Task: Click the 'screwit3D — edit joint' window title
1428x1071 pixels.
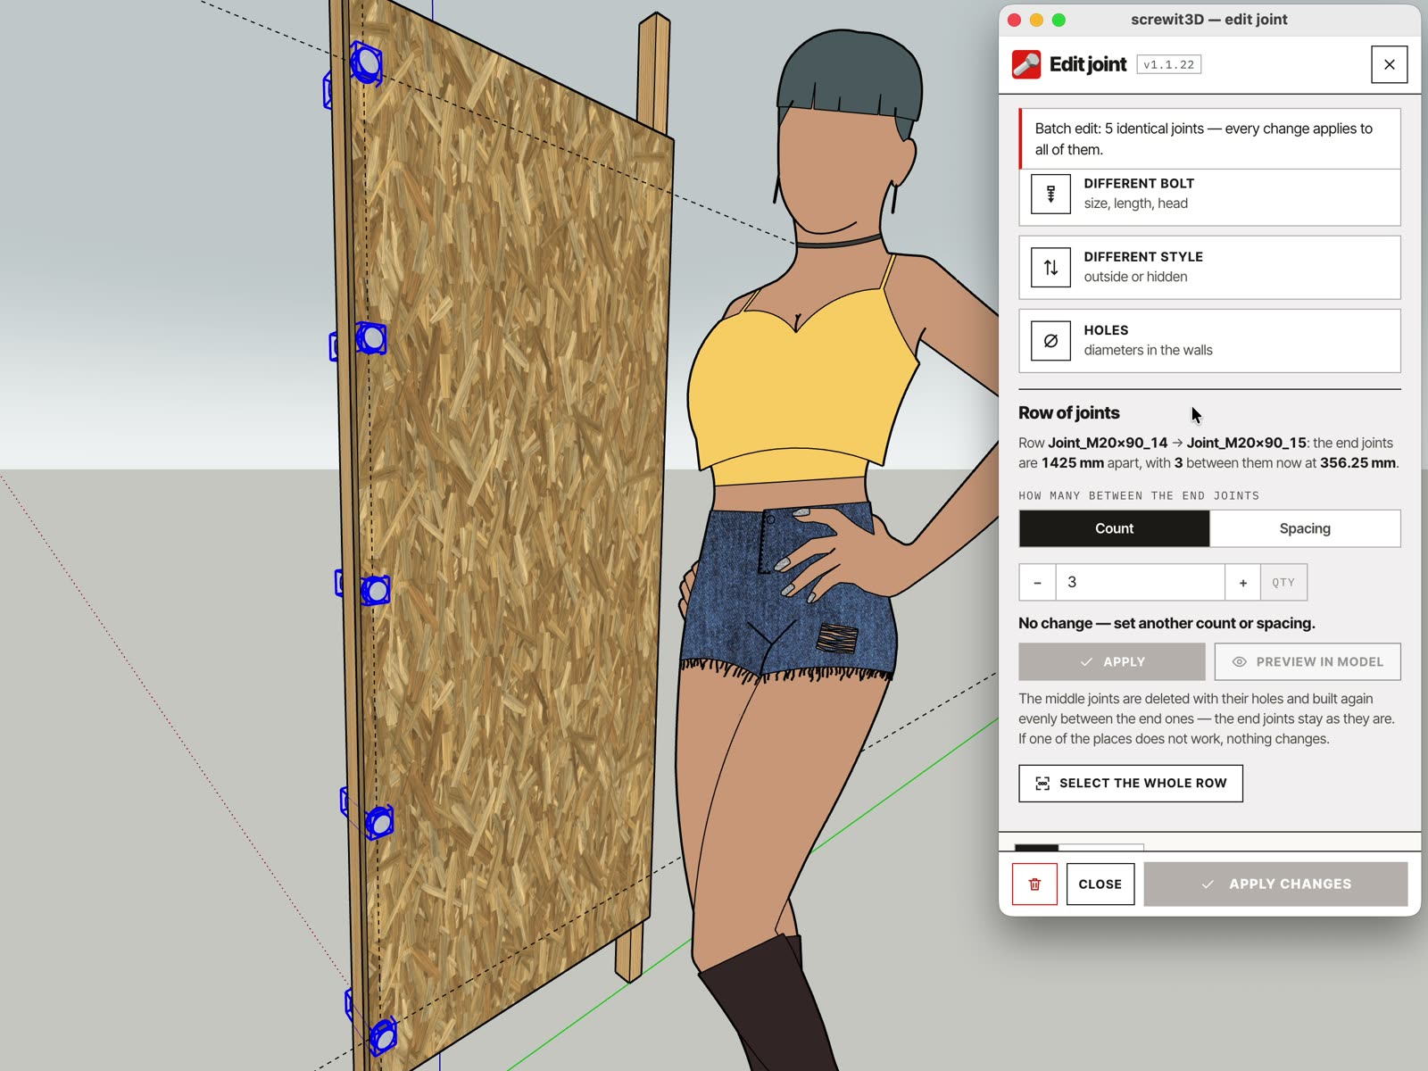Action: [1208, 20]
